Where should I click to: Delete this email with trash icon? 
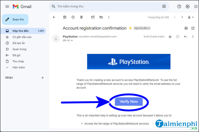point(81,17)
